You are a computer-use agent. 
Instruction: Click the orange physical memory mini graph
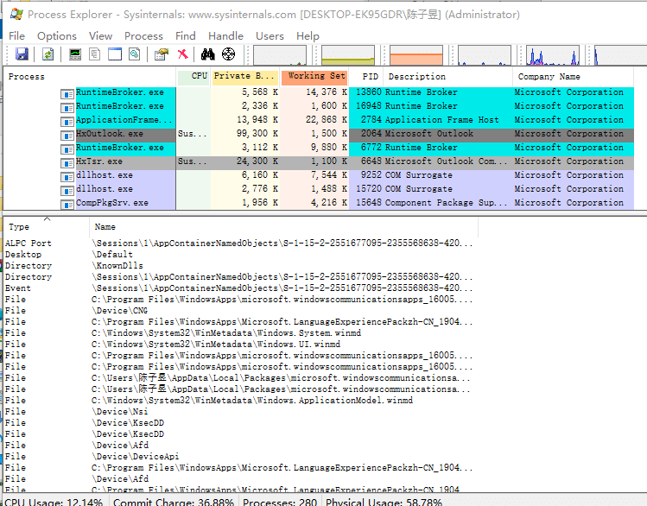click(416, 55)
